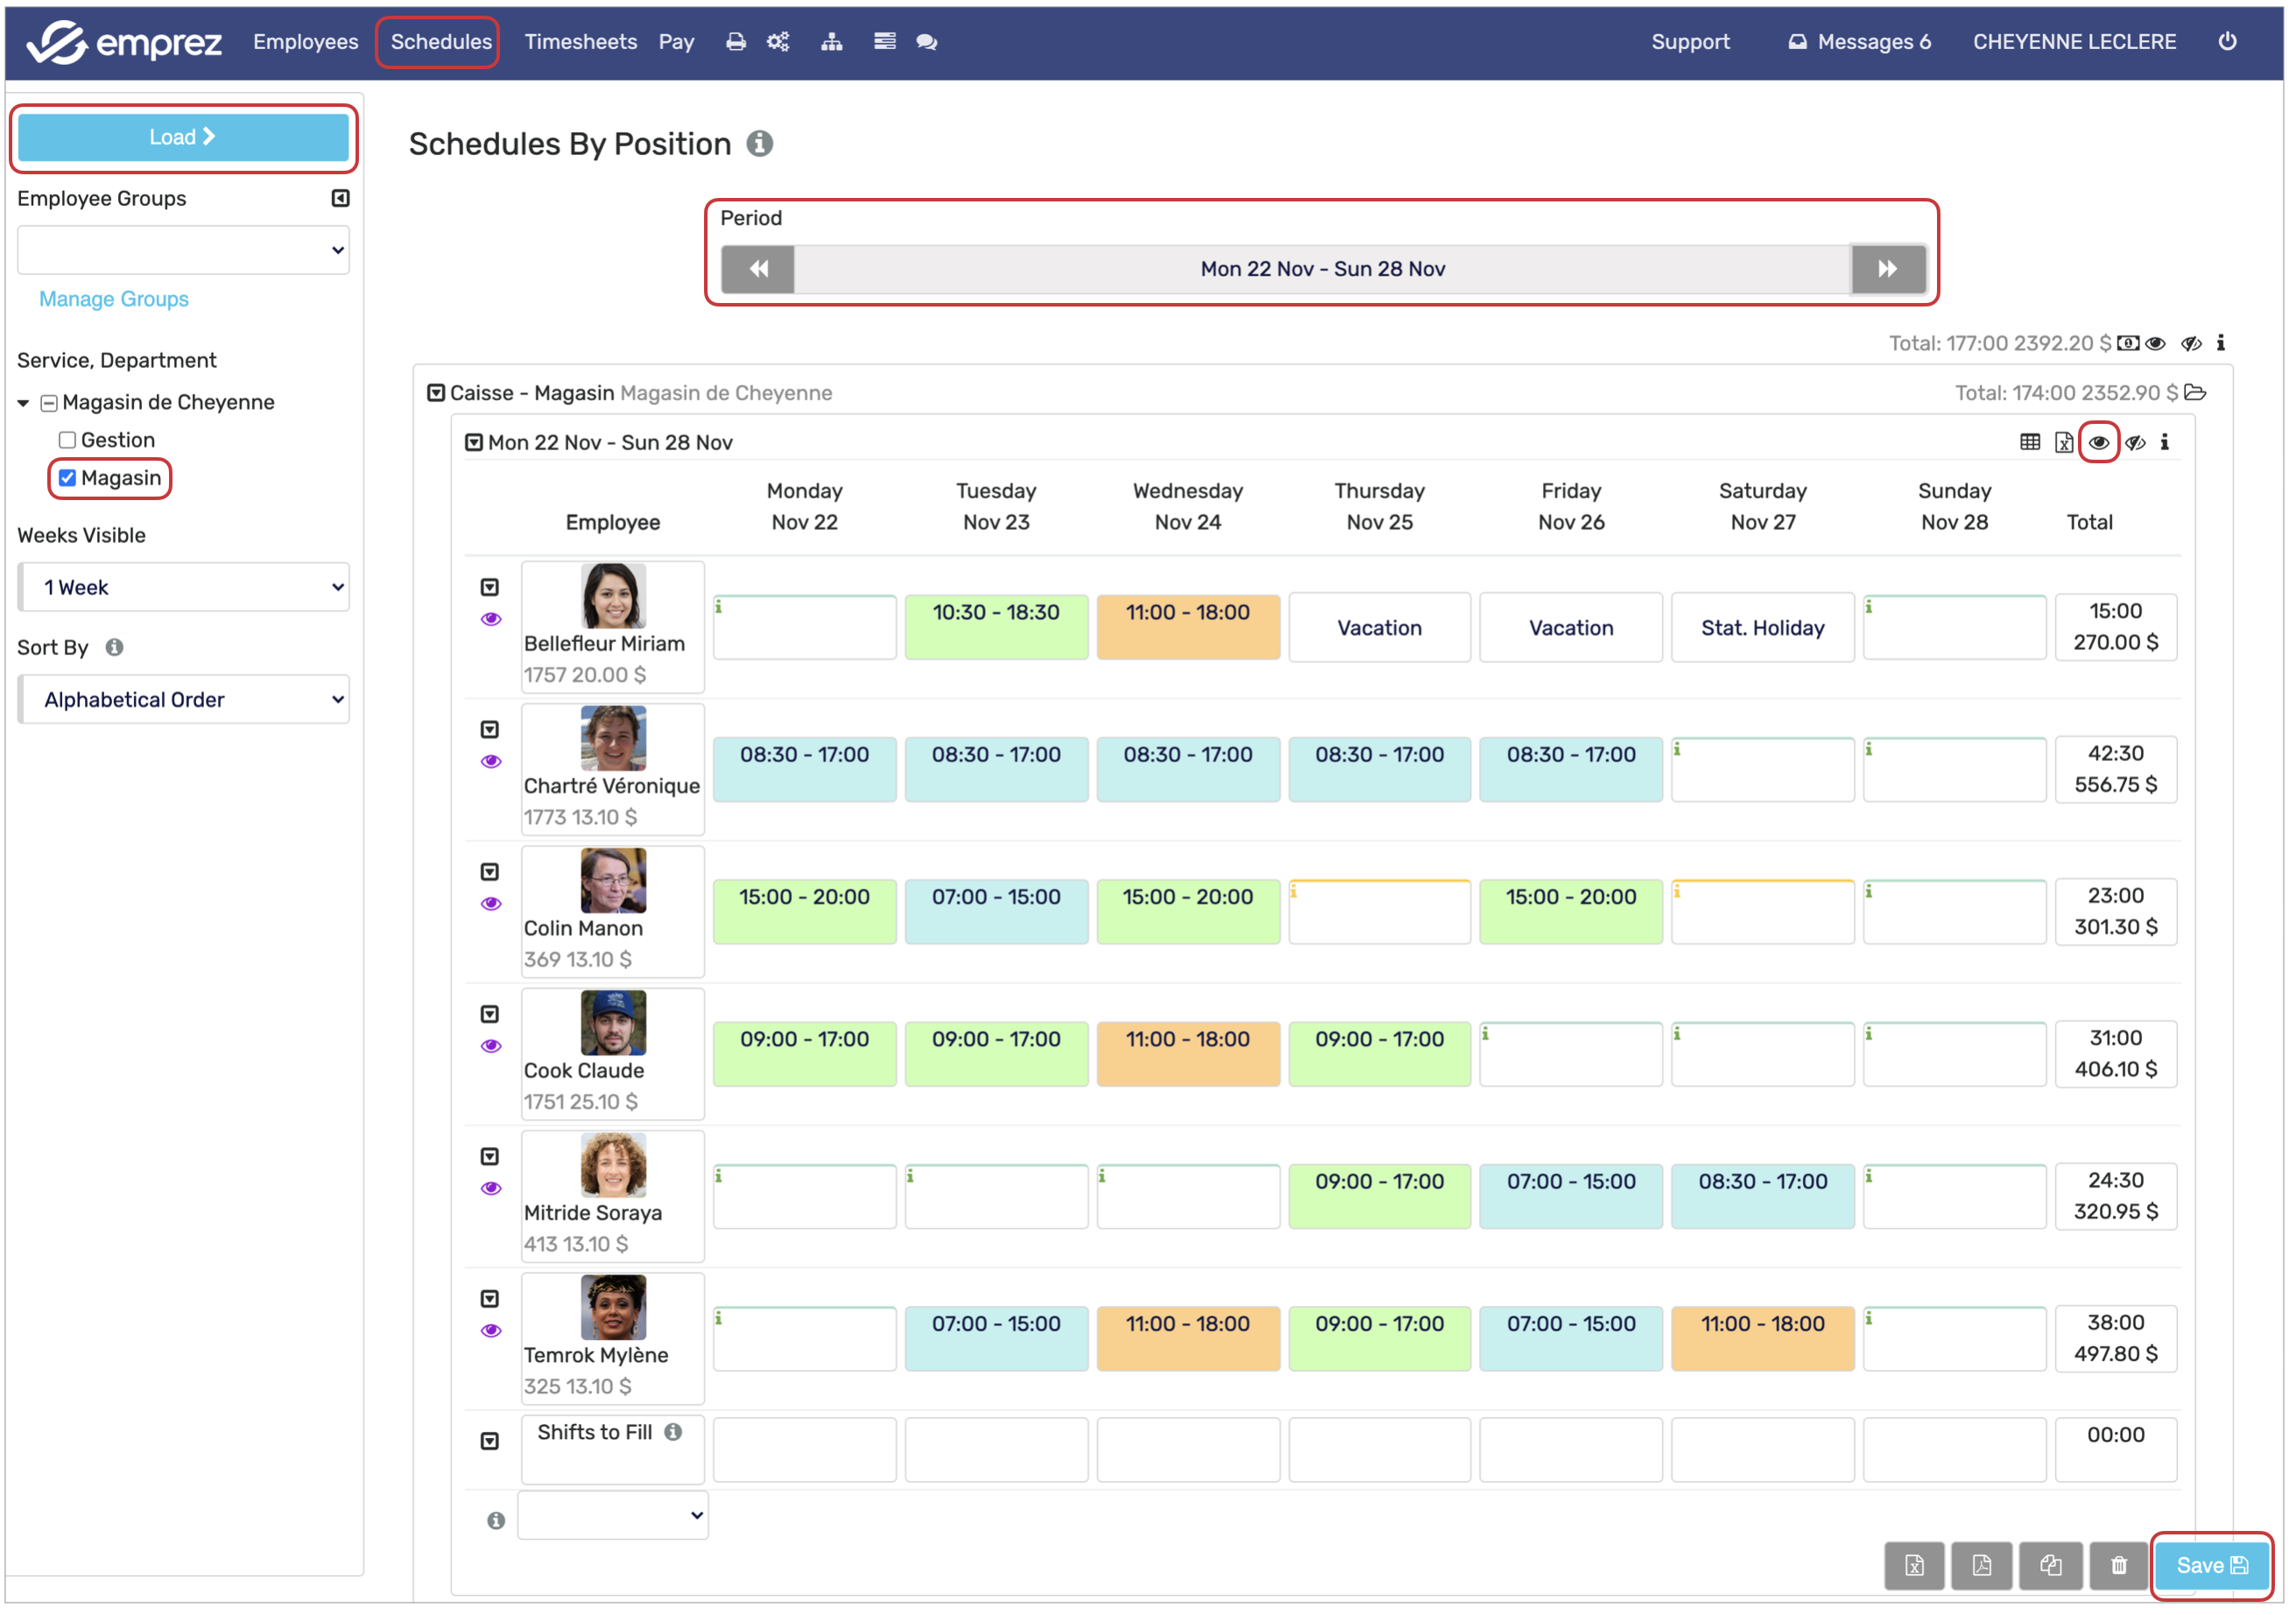Click the Manage Groups link
This screenshot has height=1615, width=2296.
tap(113, 299)
